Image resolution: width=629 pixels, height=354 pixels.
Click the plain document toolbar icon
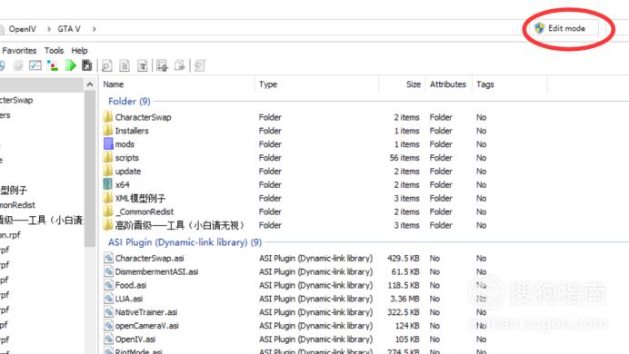(125, 65)
